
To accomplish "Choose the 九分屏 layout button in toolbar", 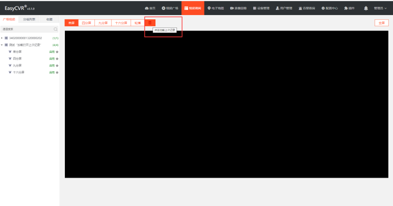I will tap(103, 23).
